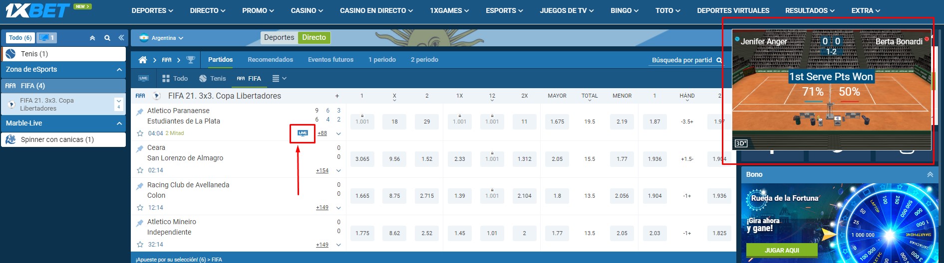The height and width of the screenshot is (263, 944).
Task: Click the FIFA breadcrumb logo
Action: pos(167,60)
